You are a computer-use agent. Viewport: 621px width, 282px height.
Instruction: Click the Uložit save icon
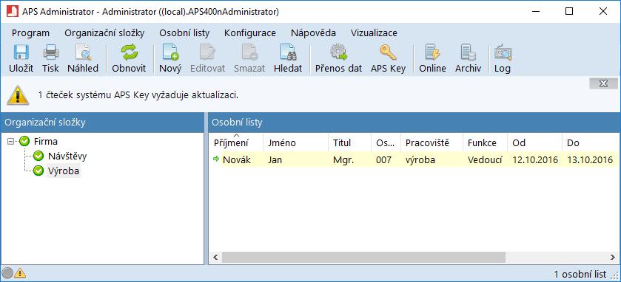(x=21, y=52)
